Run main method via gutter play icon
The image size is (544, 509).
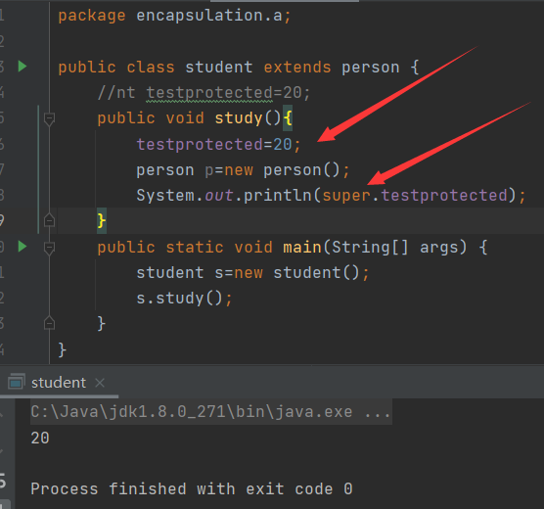23,247
